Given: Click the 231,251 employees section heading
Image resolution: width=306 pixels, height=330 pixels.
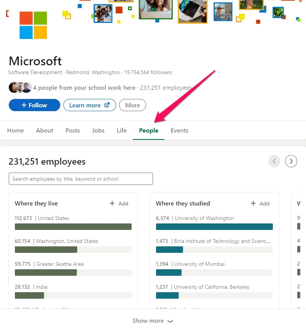Looking at the screenshot, I should [47, 162].
